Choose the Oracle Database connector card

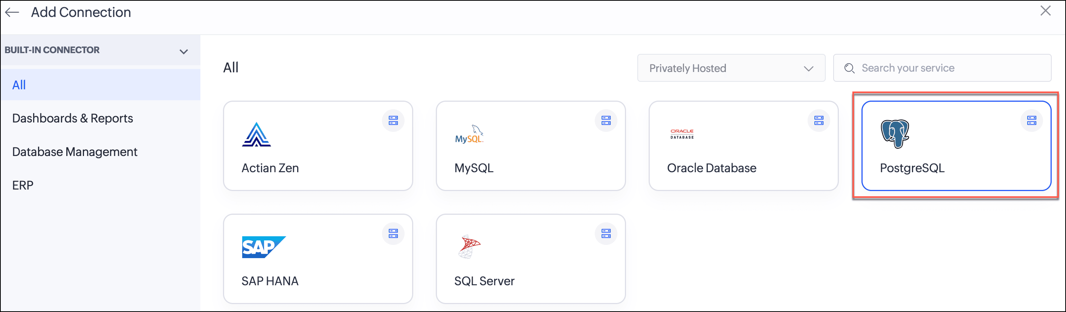pos(743,146)
